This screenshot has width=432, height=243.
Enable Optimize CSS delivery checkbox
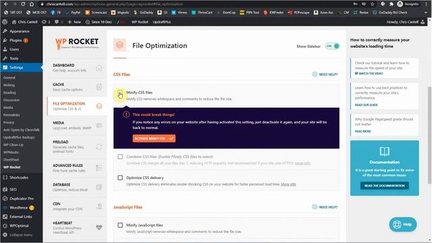120,178
